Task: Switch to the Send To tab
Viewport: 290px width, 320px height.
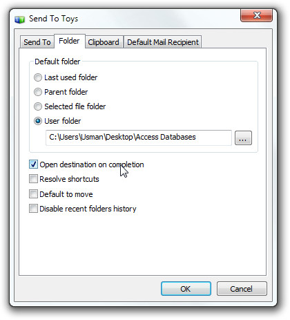Action: [x=37, y=42]
